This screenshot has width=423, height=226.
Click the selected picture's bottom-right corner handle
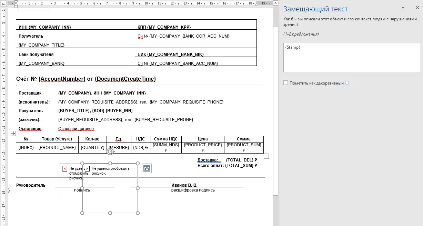(138, 213)
